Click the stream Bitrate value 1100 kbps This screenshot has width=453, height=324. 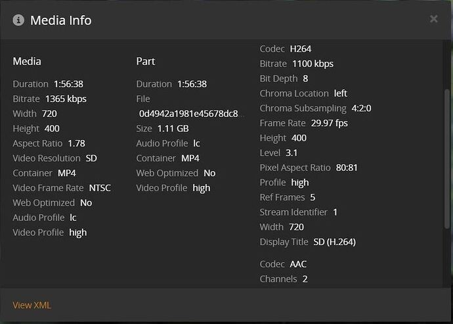tap(313, 64)
